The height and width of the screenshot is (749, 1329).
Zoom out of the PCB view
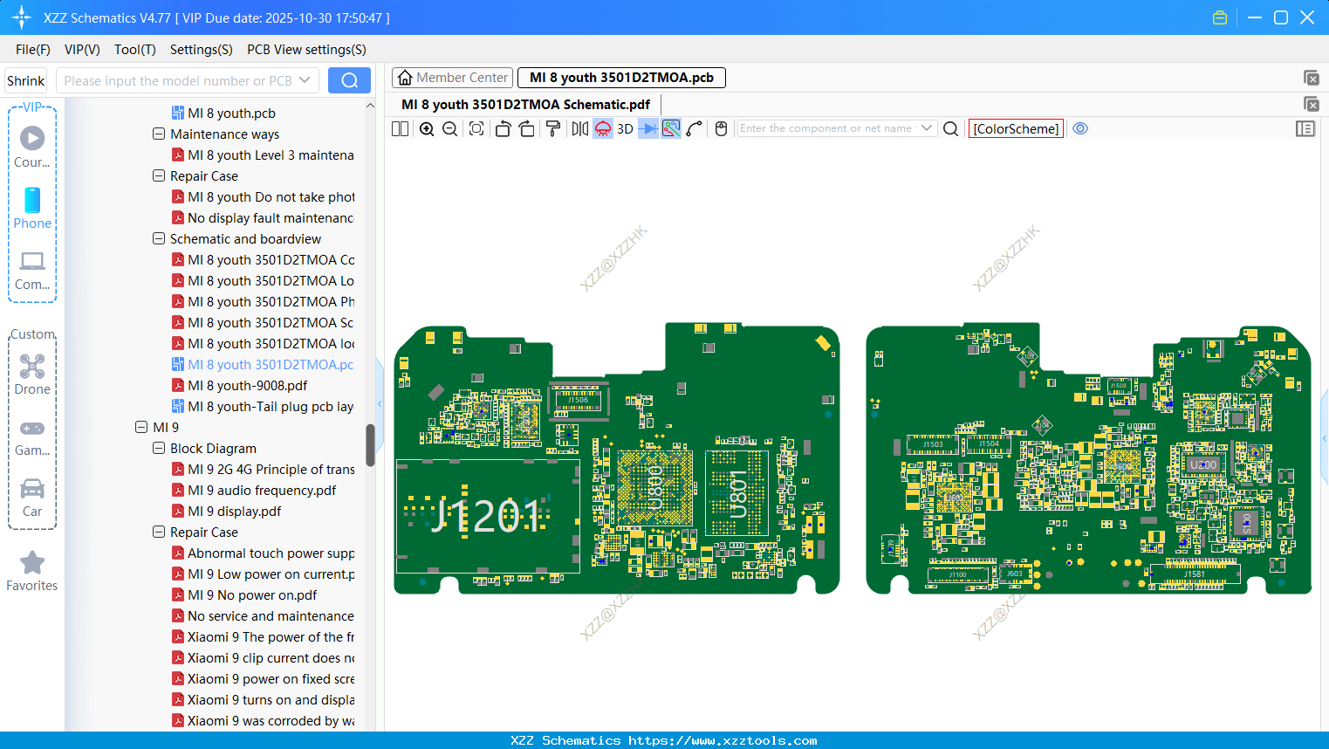tap(450, 128)
